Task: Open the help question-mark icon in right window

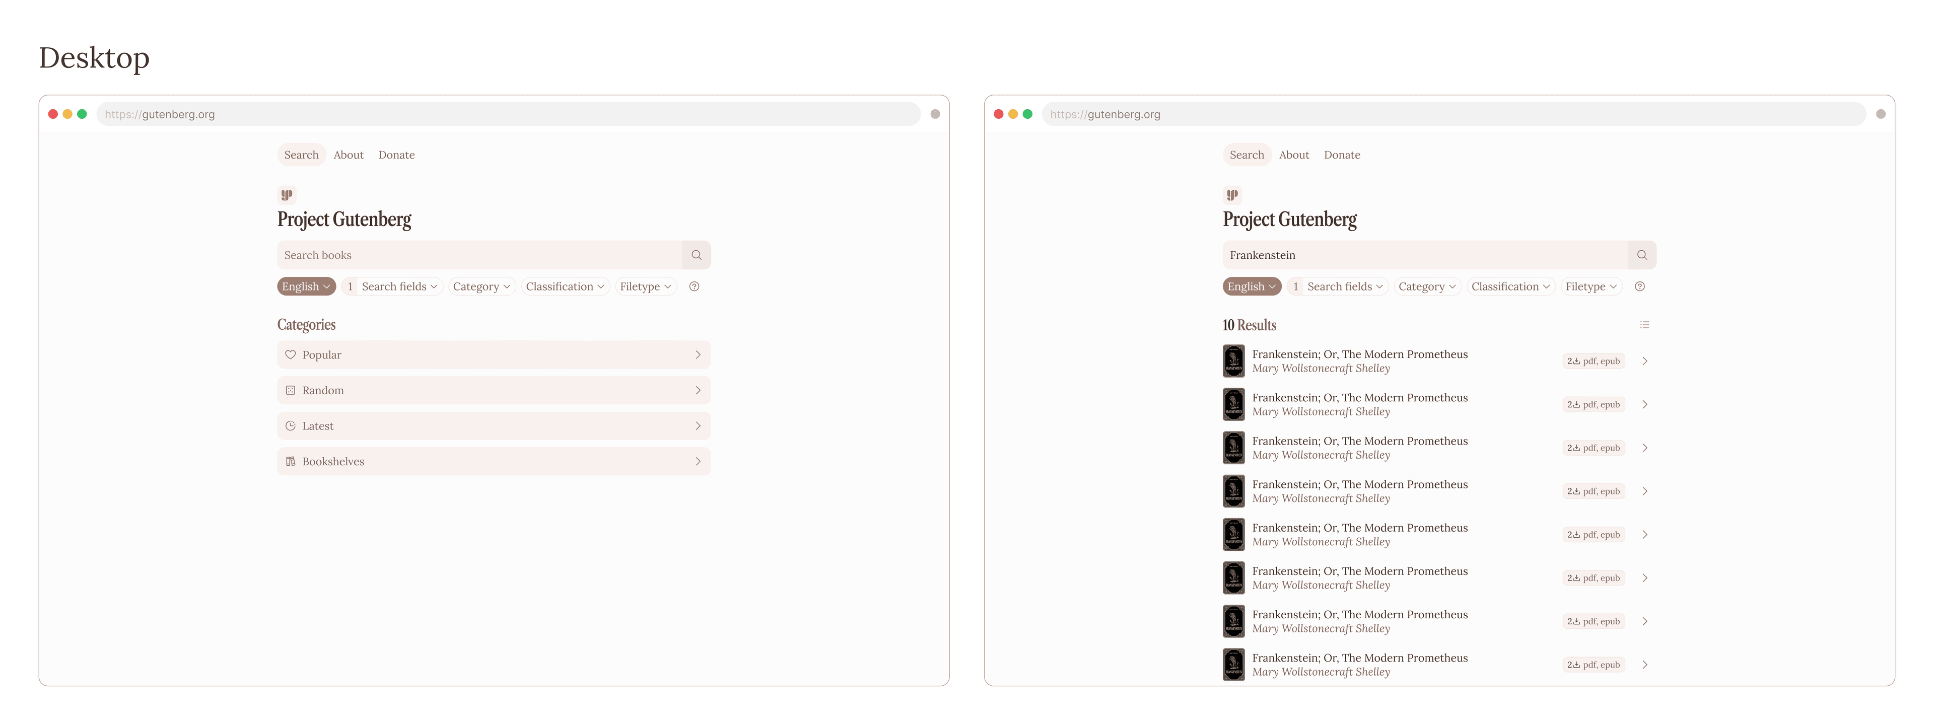Action: coord(1640,286)
